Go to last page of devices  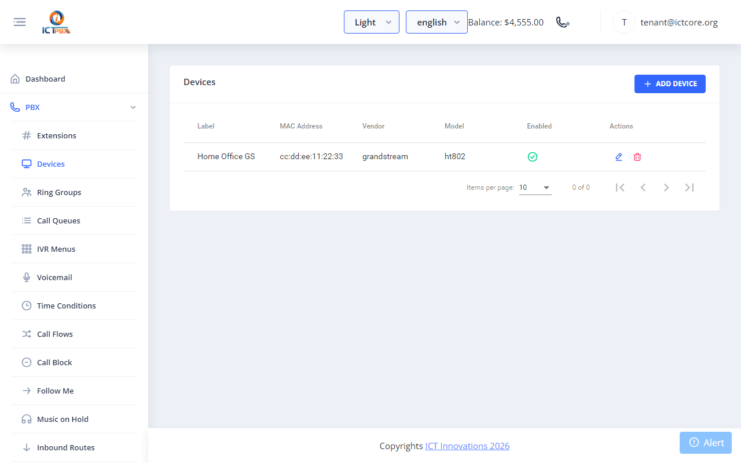tap(689, 188)
